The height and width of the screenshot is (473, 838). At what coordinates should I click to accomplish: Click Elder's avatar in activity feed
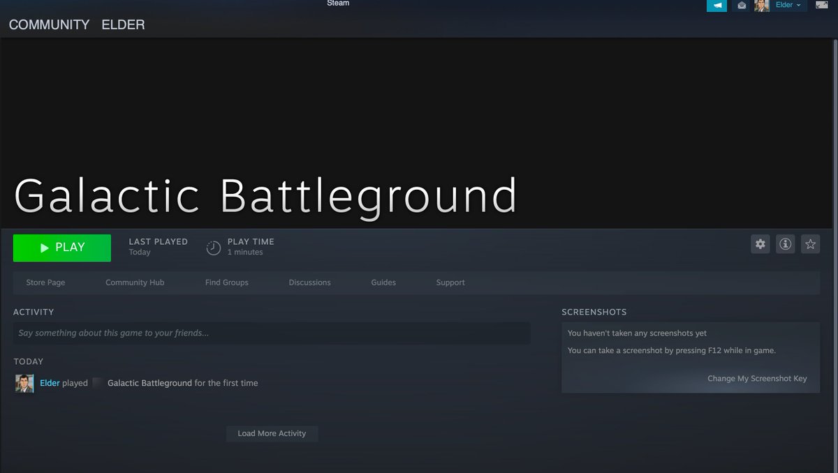click(x=24, y=384)
